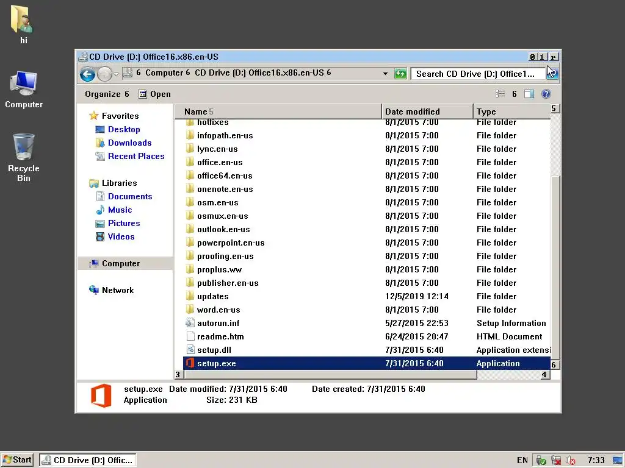
Task: Click the vertical scrollbar up arrow
Action: [555, 108]
